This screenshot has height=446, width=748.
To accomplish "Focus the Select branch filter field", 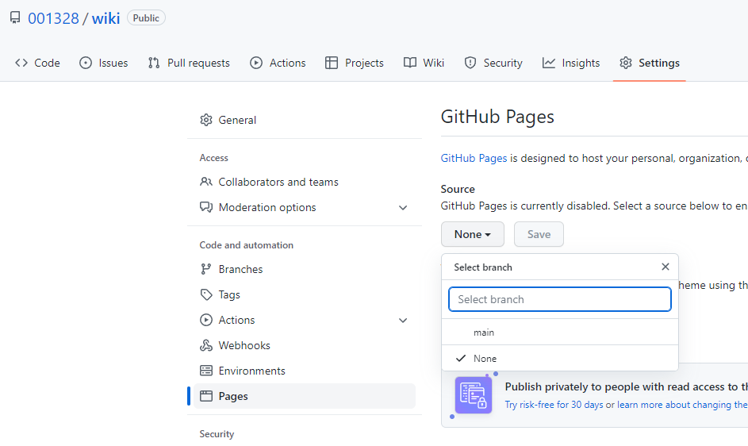I will [559, 299].
